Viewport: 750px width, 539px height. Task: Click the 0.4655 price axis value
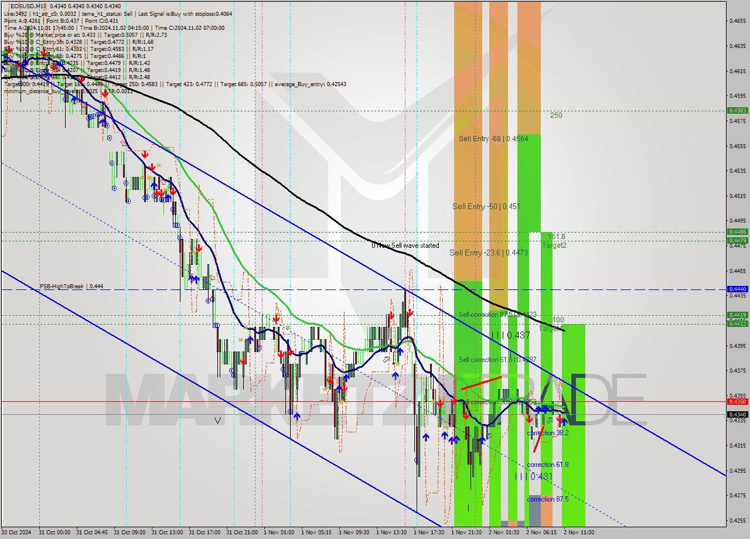coord(737,21)
